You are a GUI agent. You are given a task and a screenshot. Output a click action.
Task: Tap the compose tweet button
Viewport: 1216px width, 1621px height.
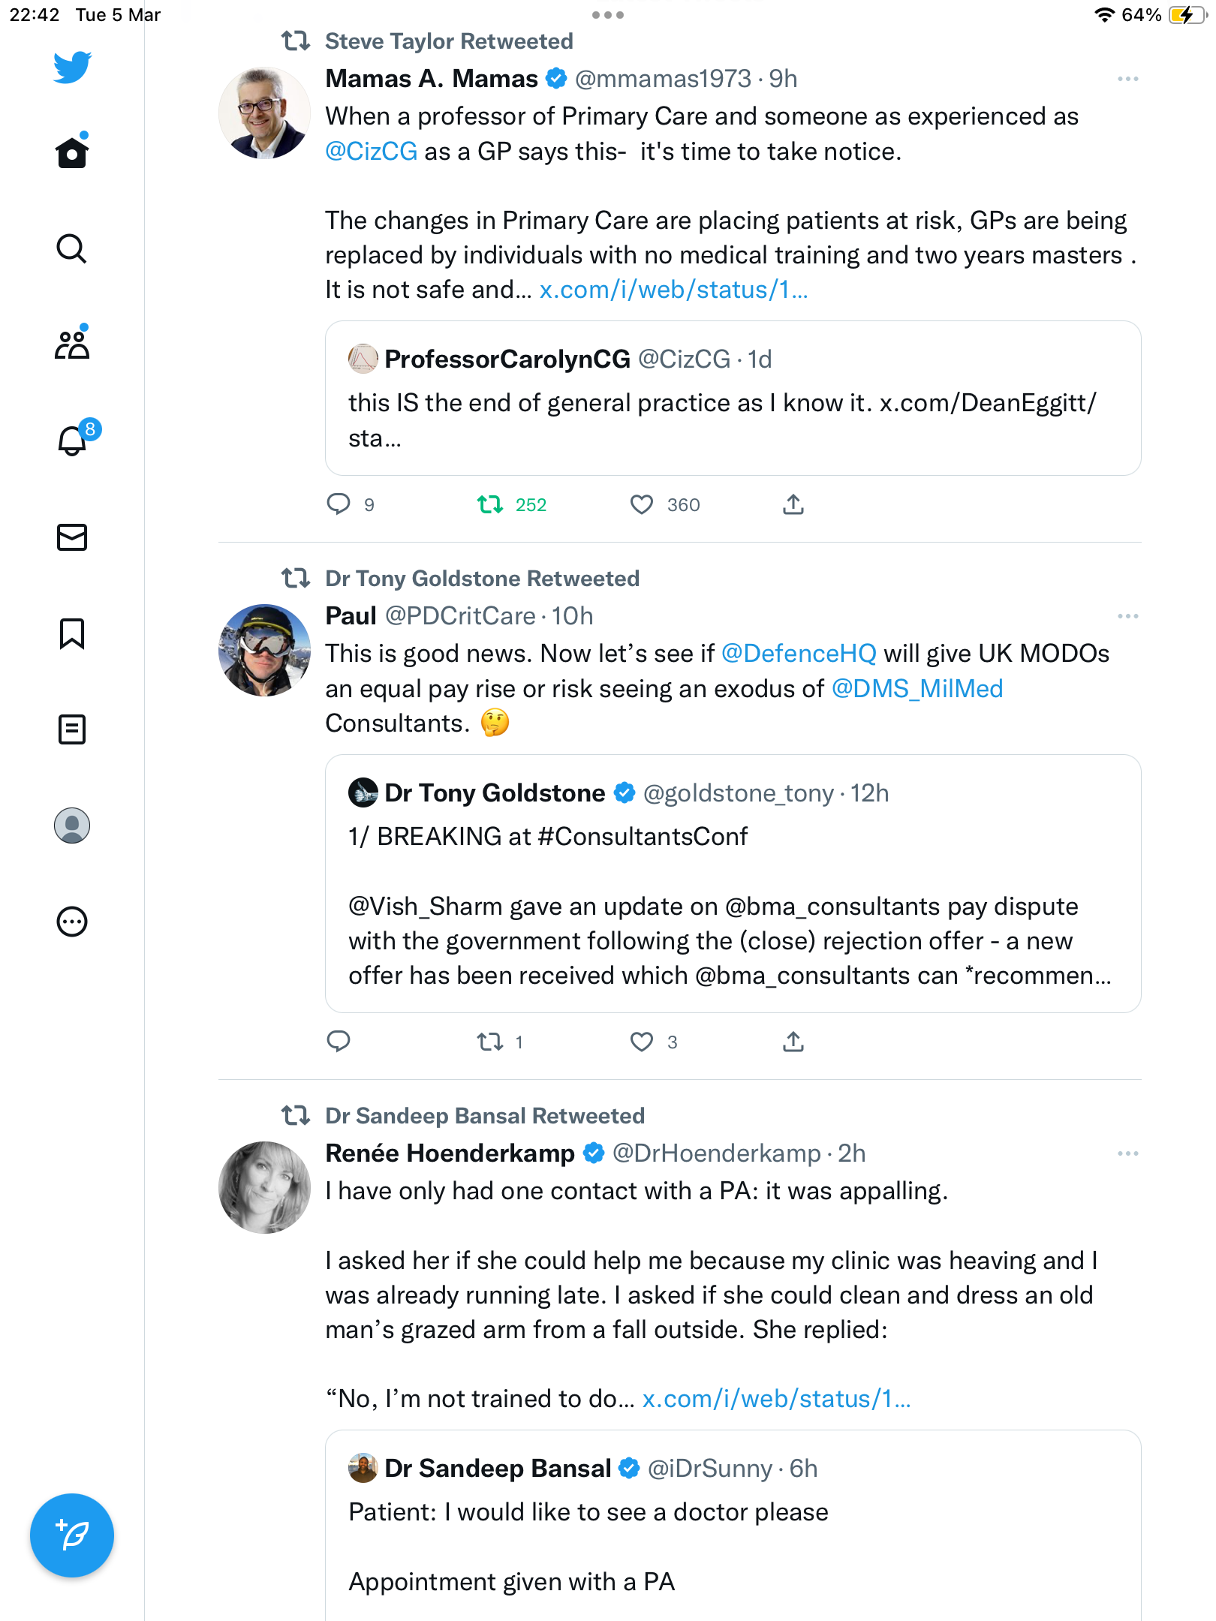[72, 1535]
